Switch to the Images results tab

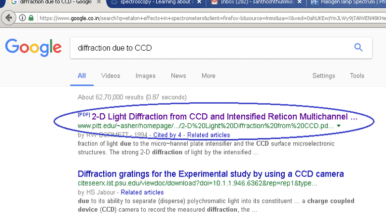click(145, 76)
